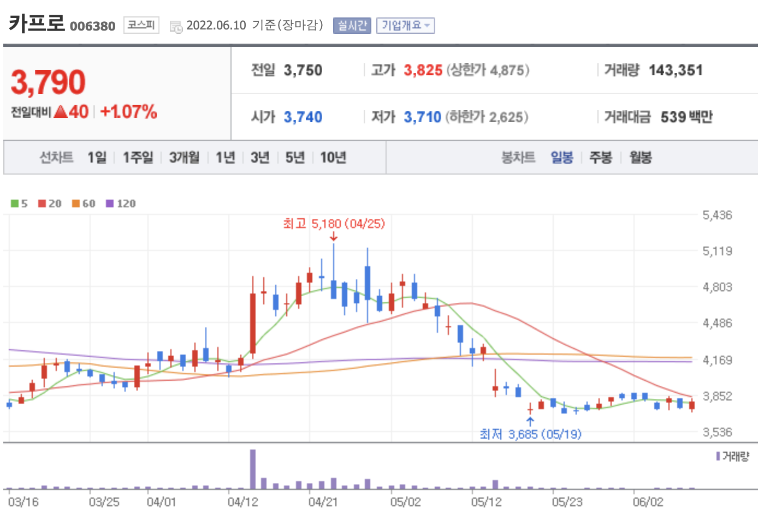Screen dimensions: 758x527
Task: Click the 하한가 2,625 text
Action: point(487,117)
